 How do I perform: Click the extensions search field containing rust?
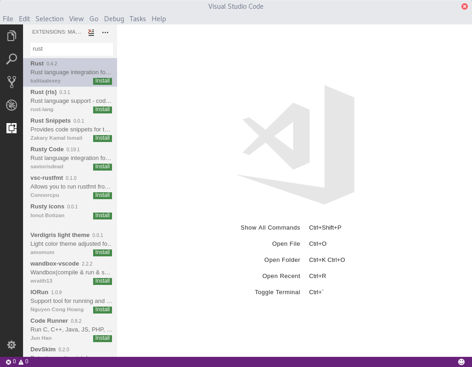pos(71,49)
